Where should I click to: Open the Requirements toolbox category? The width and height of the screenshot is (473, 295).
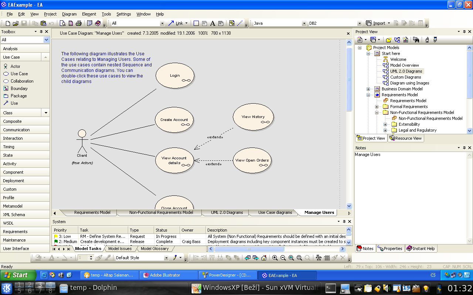[25, 232]
